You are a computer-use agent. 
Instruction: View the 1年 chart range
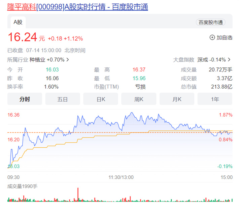tap(215, 99)
